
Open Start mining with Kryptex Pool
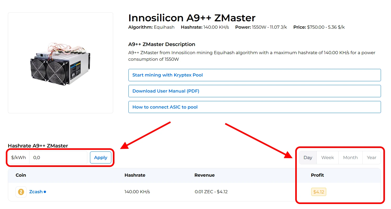254,75
